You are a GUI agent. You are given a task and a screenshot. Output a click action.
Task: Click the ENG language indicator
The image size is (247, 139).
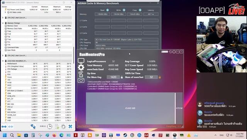point(222,135)
